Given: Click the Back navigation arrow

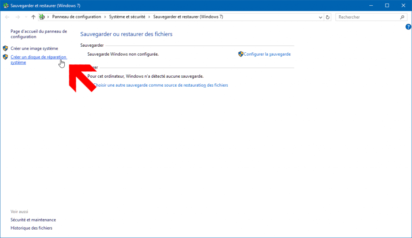Looking at the screenshot, I should [7, 17].
